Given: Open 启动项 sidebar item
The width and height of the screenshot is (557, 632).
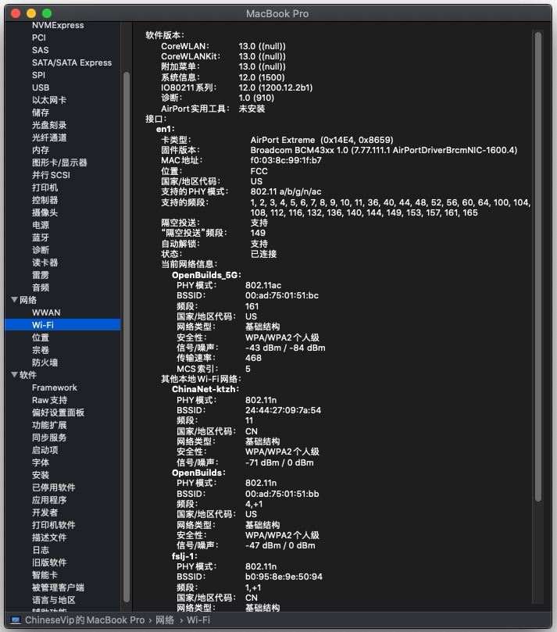Looking at the screenshot, I should tap(45, 450).
